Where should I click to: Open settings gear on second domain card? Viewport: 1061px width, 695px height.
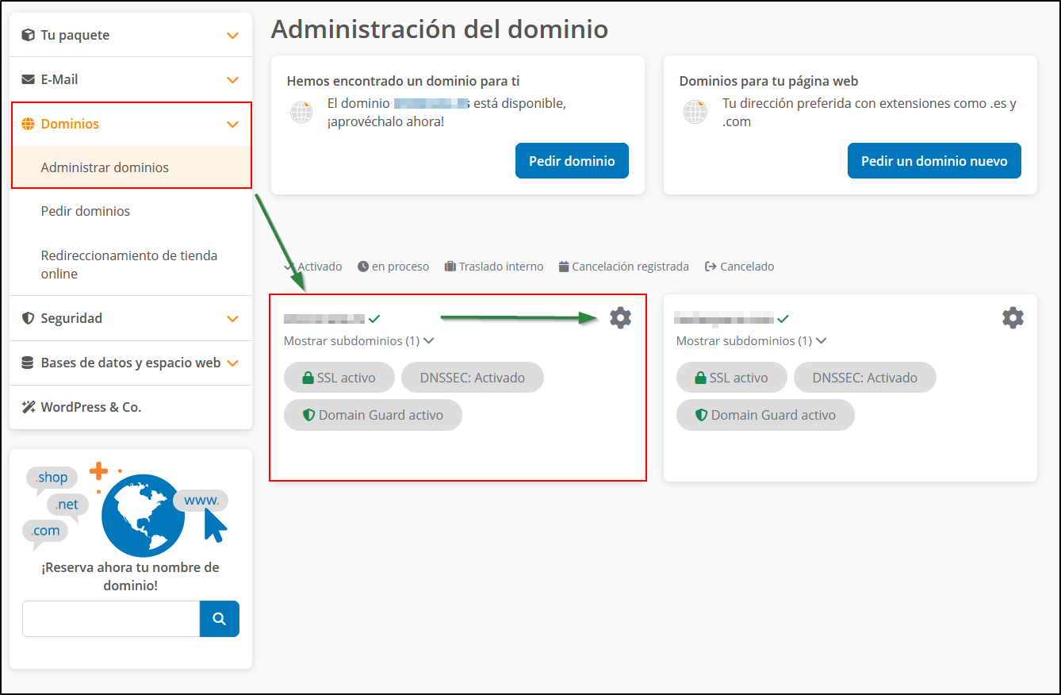(x=1012, y=317)
